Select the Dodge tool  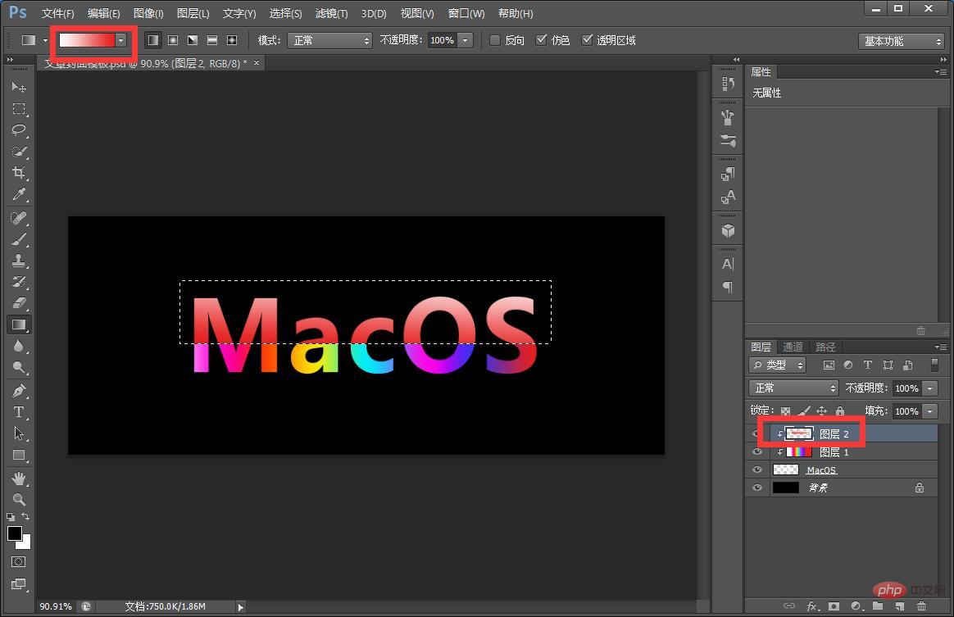pyautogui.click(x=18, y=367)
